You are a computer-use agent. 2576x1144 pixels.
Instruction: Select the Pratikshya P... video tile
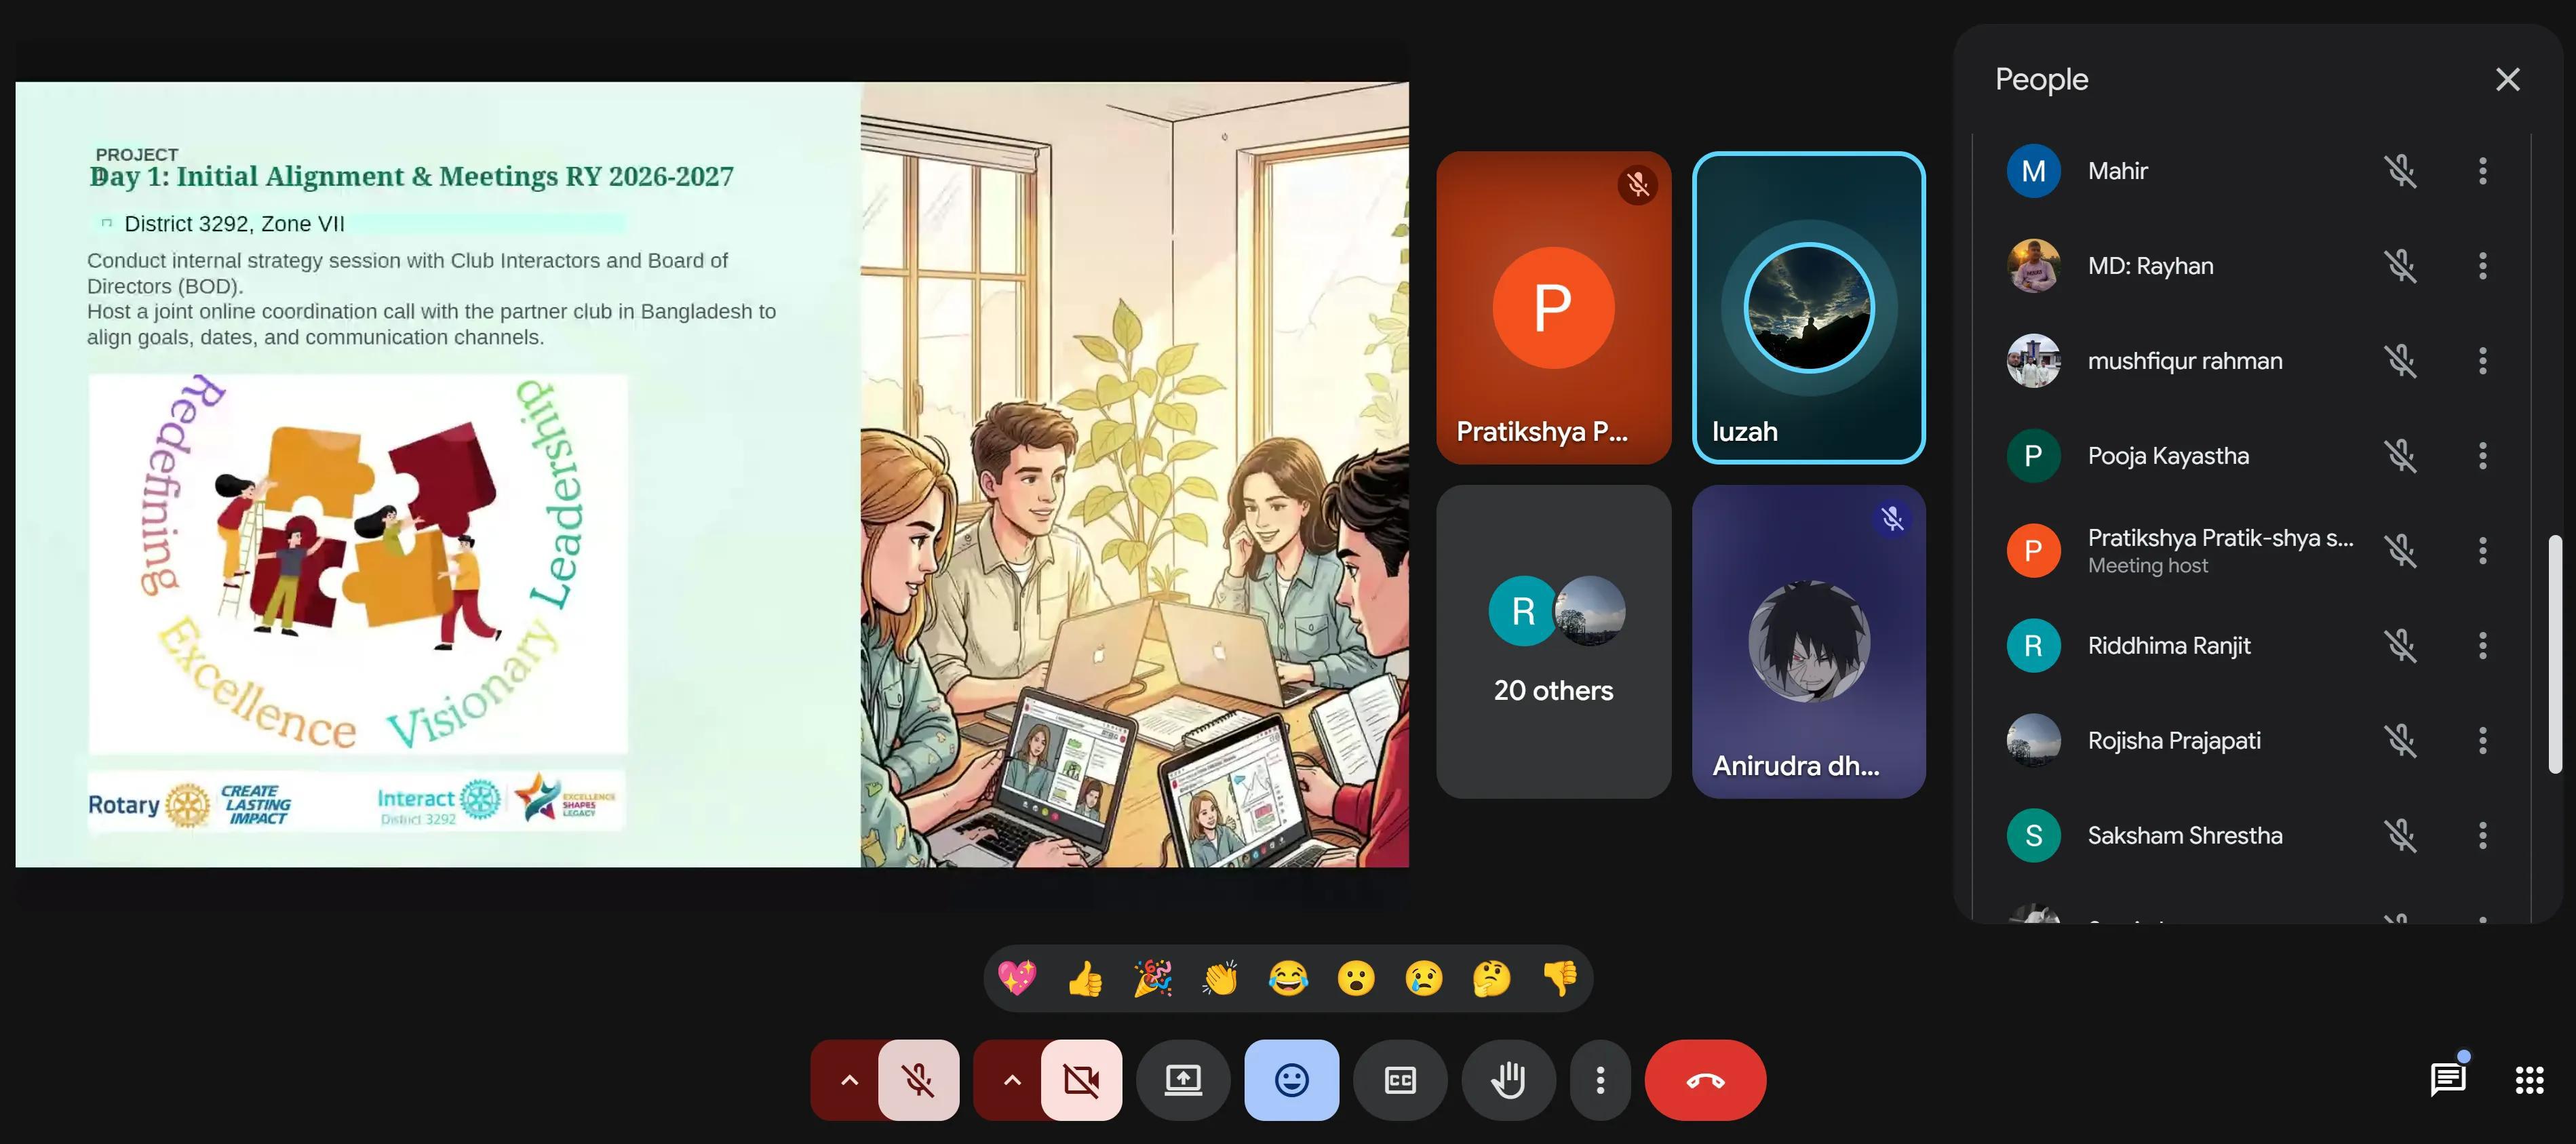(x=1553, y=308)
